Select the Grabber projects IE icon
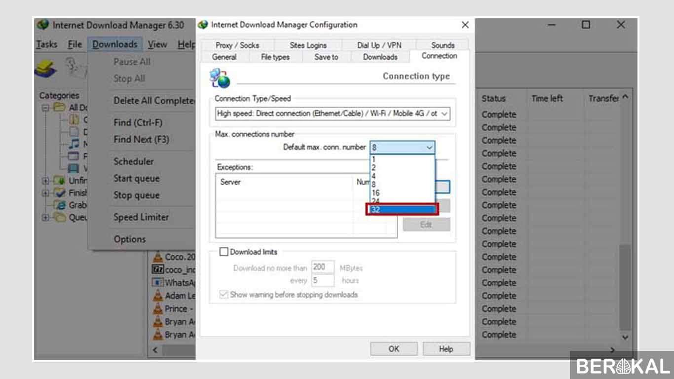The image size is (674, 379). click(61, 205)
